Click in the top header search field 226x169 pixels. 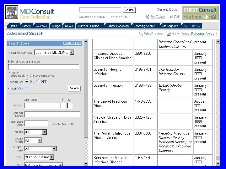pos(100,10)
